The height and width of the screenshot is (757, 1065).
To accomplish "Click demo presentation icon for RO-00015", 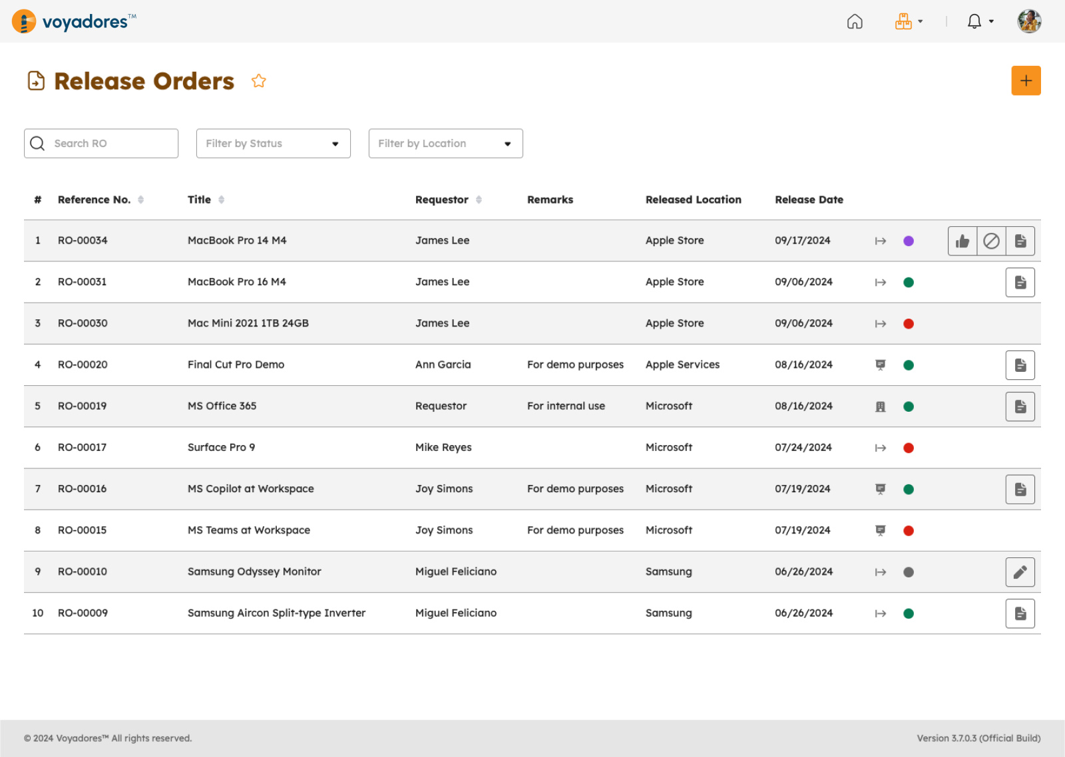I will pos(881,530).
